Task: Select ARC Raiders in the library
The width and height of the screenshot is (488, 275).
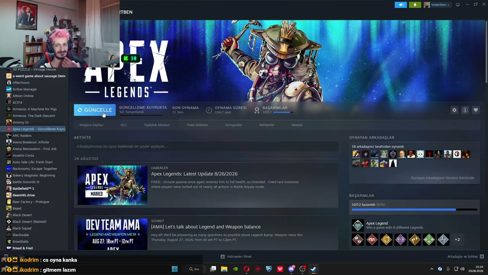Action: click(x=22, y=136)
